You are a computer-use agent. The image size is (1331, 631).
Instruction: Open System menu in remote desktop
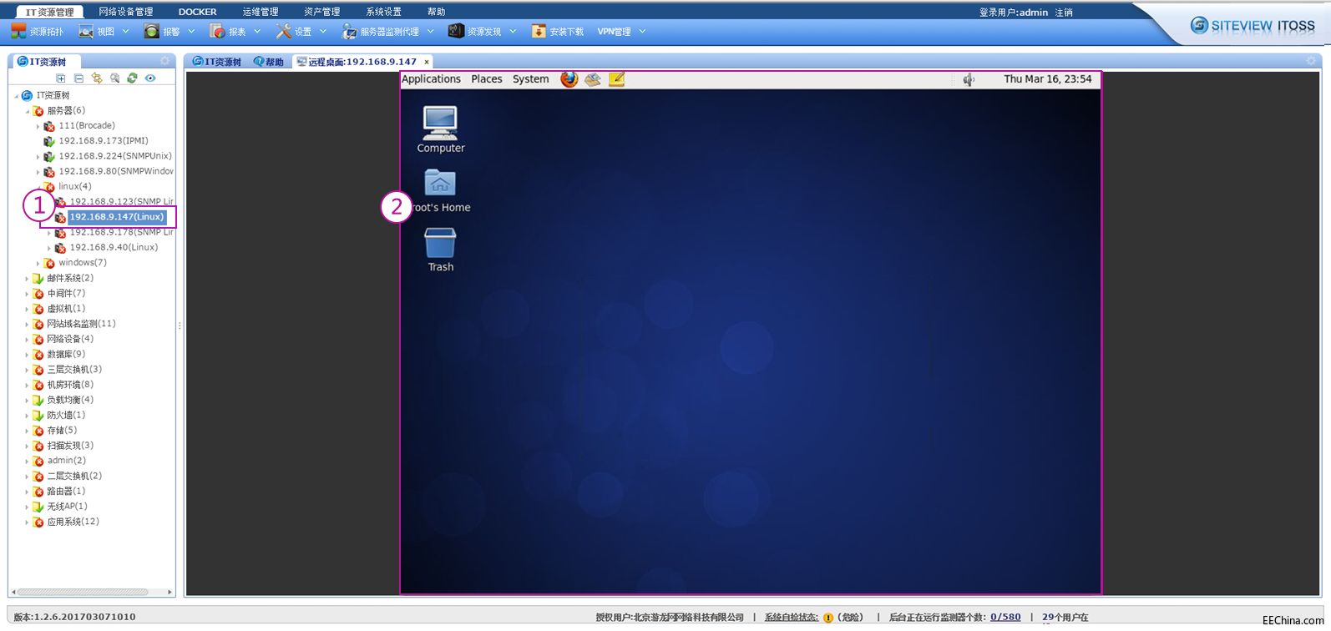tap(531, 79)
